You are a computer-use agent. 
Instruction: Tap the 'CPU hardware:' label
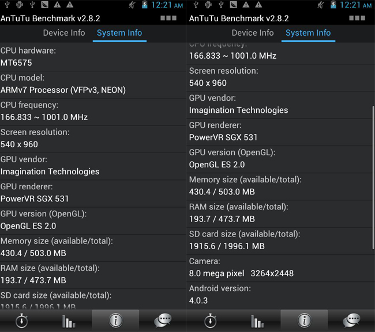coord(28,51)
